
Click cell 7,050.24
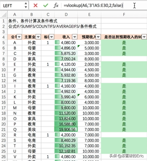pos(66,59)
